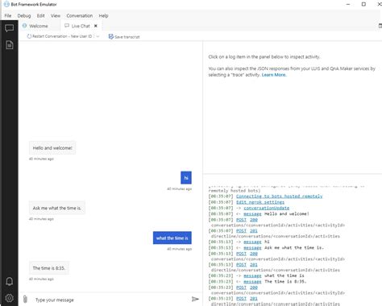Open the 201 status link logged at 08:35:07
Image resolution: width=382 pixels, height=306 pixels.
pyautogui.click(x=254, y=231)
